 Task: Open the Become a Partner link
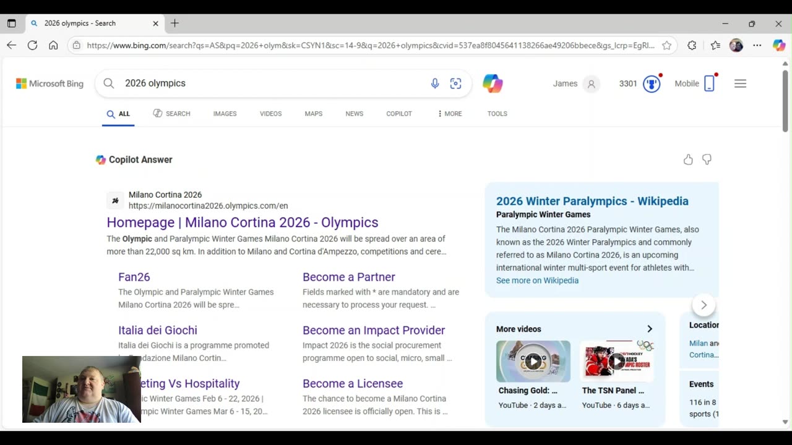349,277
